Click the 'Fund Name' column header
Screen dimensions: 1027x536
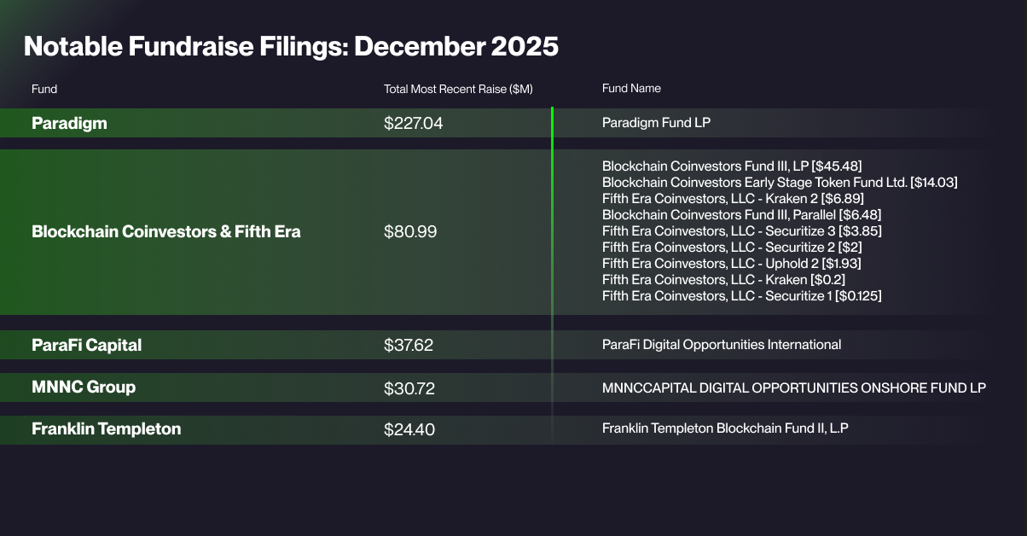pyautogui.click(x=631, y=89)
